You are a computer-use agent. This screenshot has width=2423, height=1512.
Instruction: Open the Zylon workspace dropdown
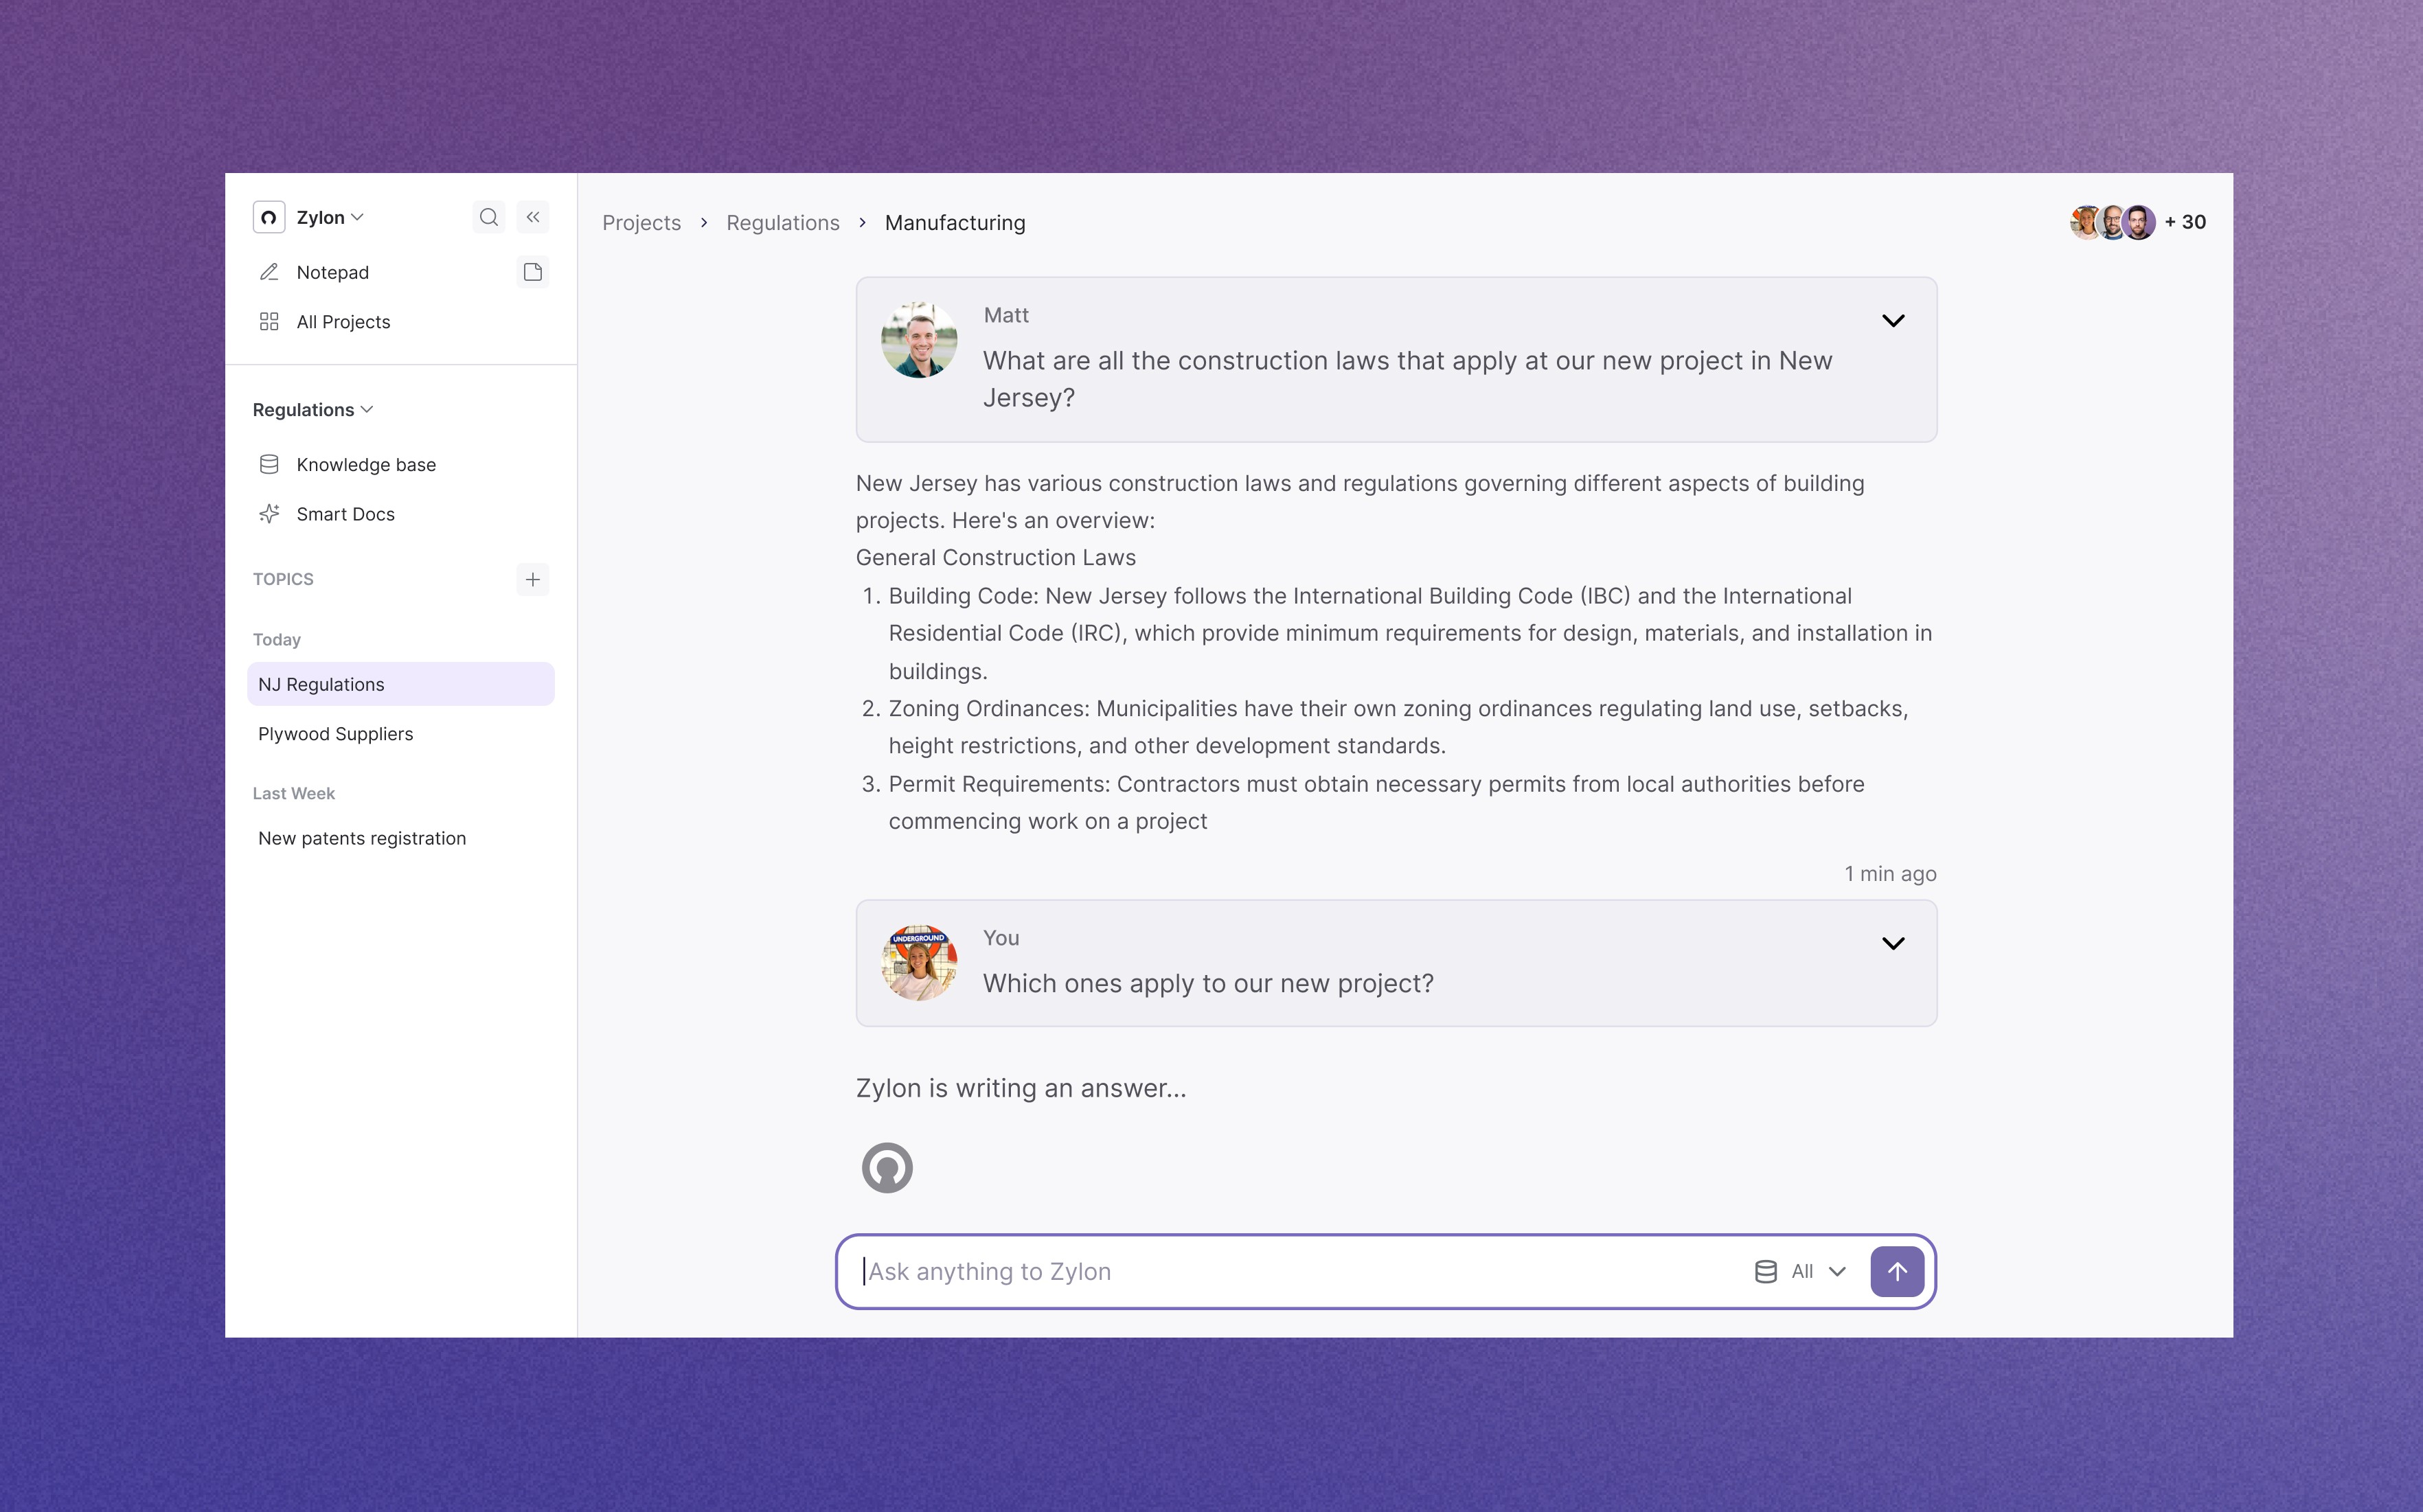330,217
